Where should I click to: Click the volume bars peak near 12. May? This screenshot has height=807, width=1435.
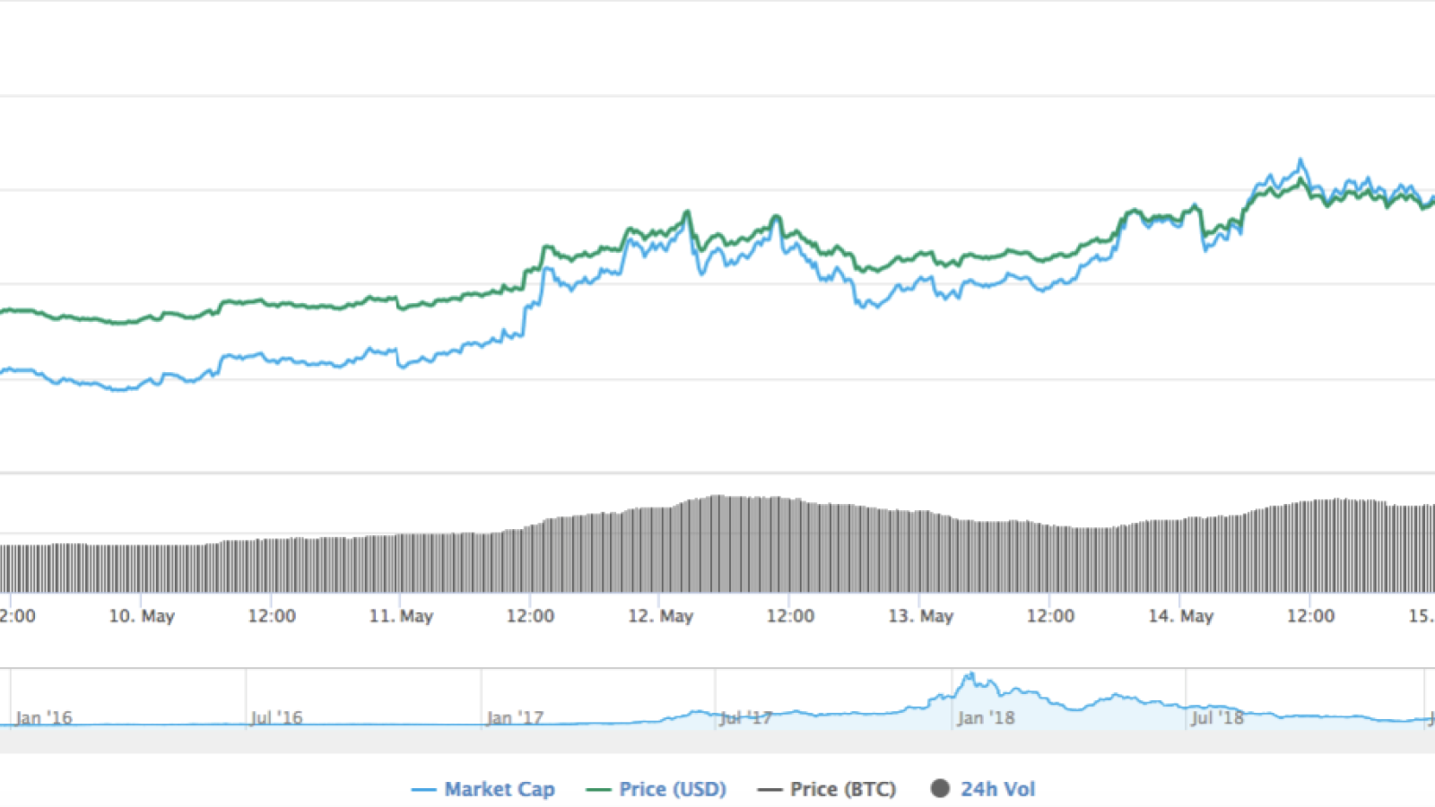pos(716,543)
